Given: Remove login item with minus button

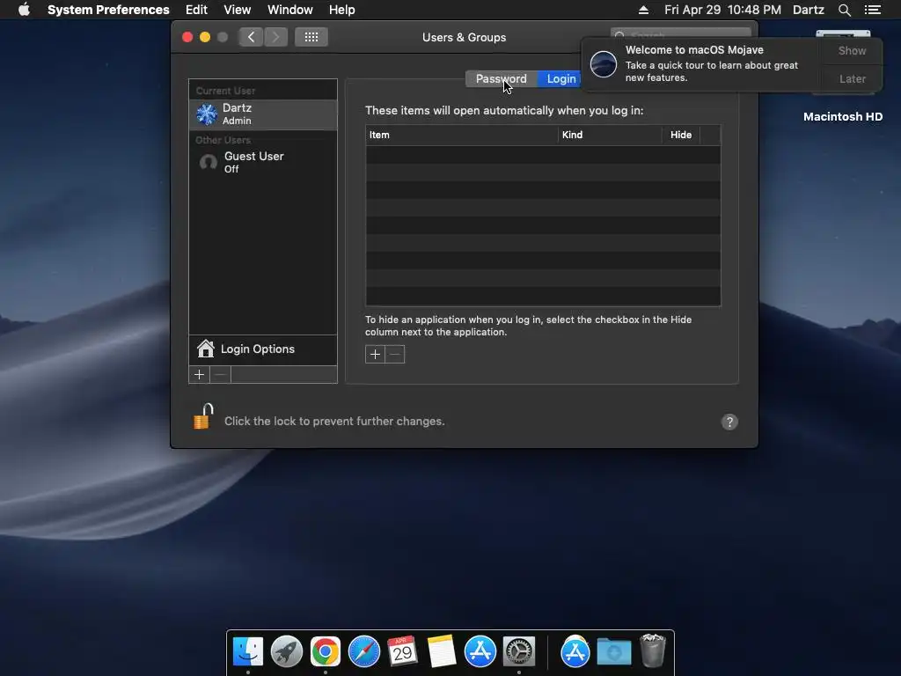Looking at the screenshot, I should pos(395,354).
